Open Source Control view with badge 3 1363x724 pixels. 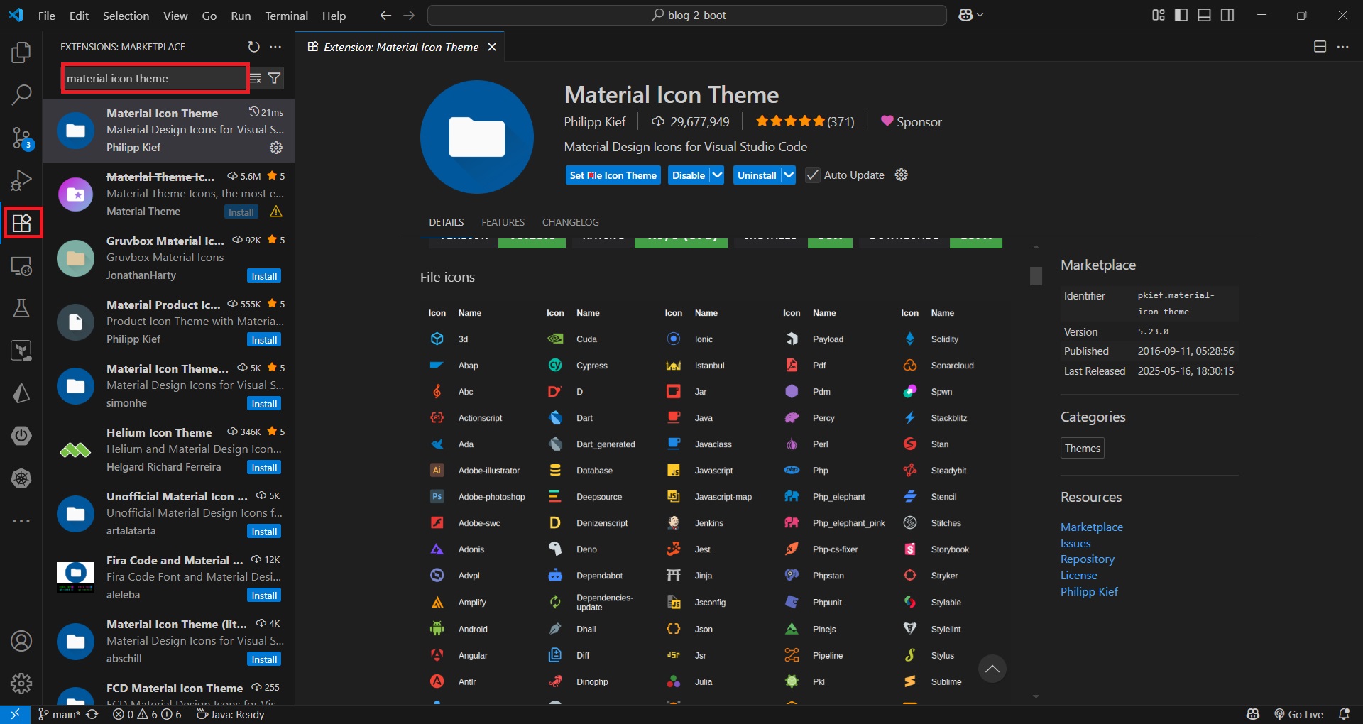(x=21, y=138)
